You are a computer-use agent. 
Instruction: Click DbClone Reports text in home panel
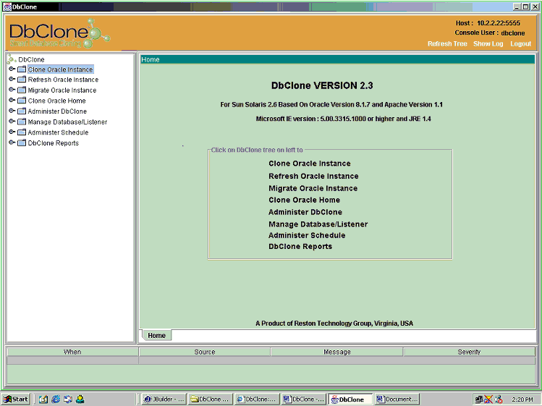pyautogui.click(x=300, y=247)
